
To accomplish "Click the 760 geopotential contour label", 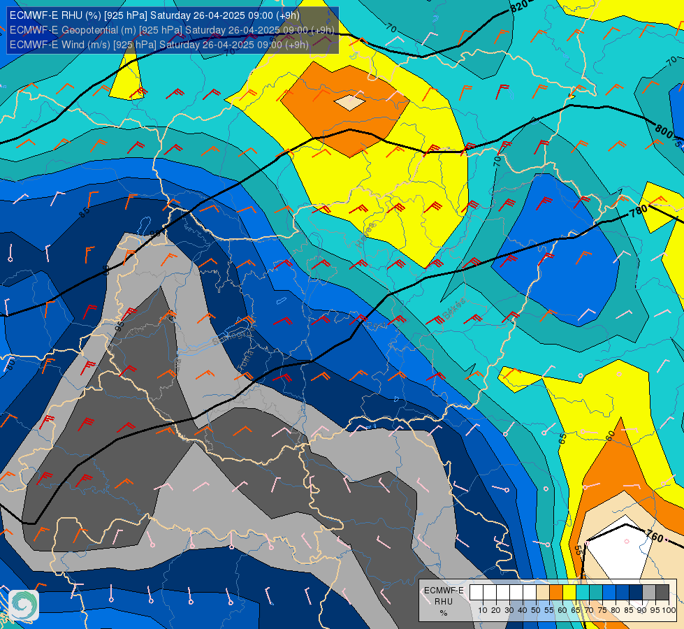I will click(x=655, y=535).
